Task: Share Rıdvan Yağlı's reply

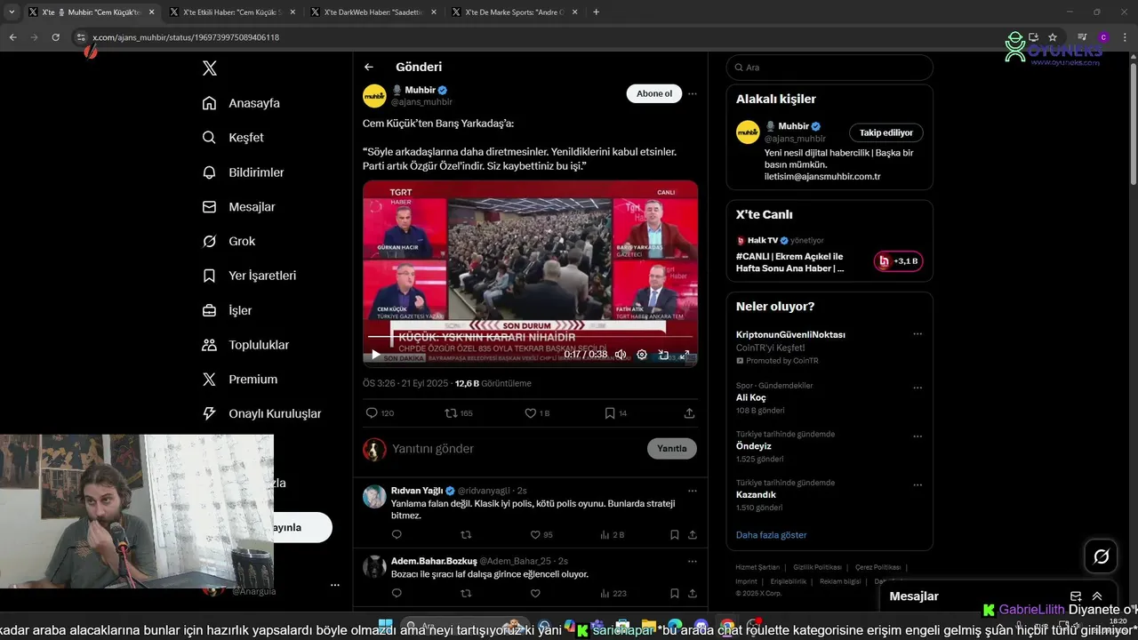Action: [693, 535]
